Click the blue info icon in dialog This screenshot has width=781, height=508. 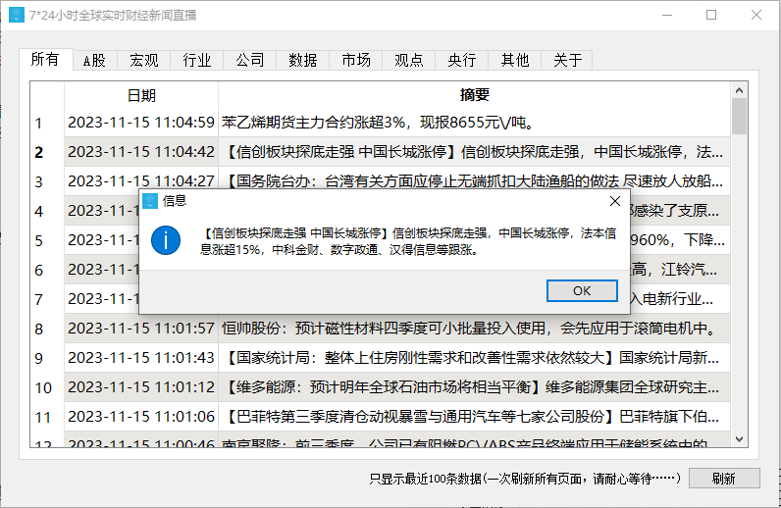166,240
